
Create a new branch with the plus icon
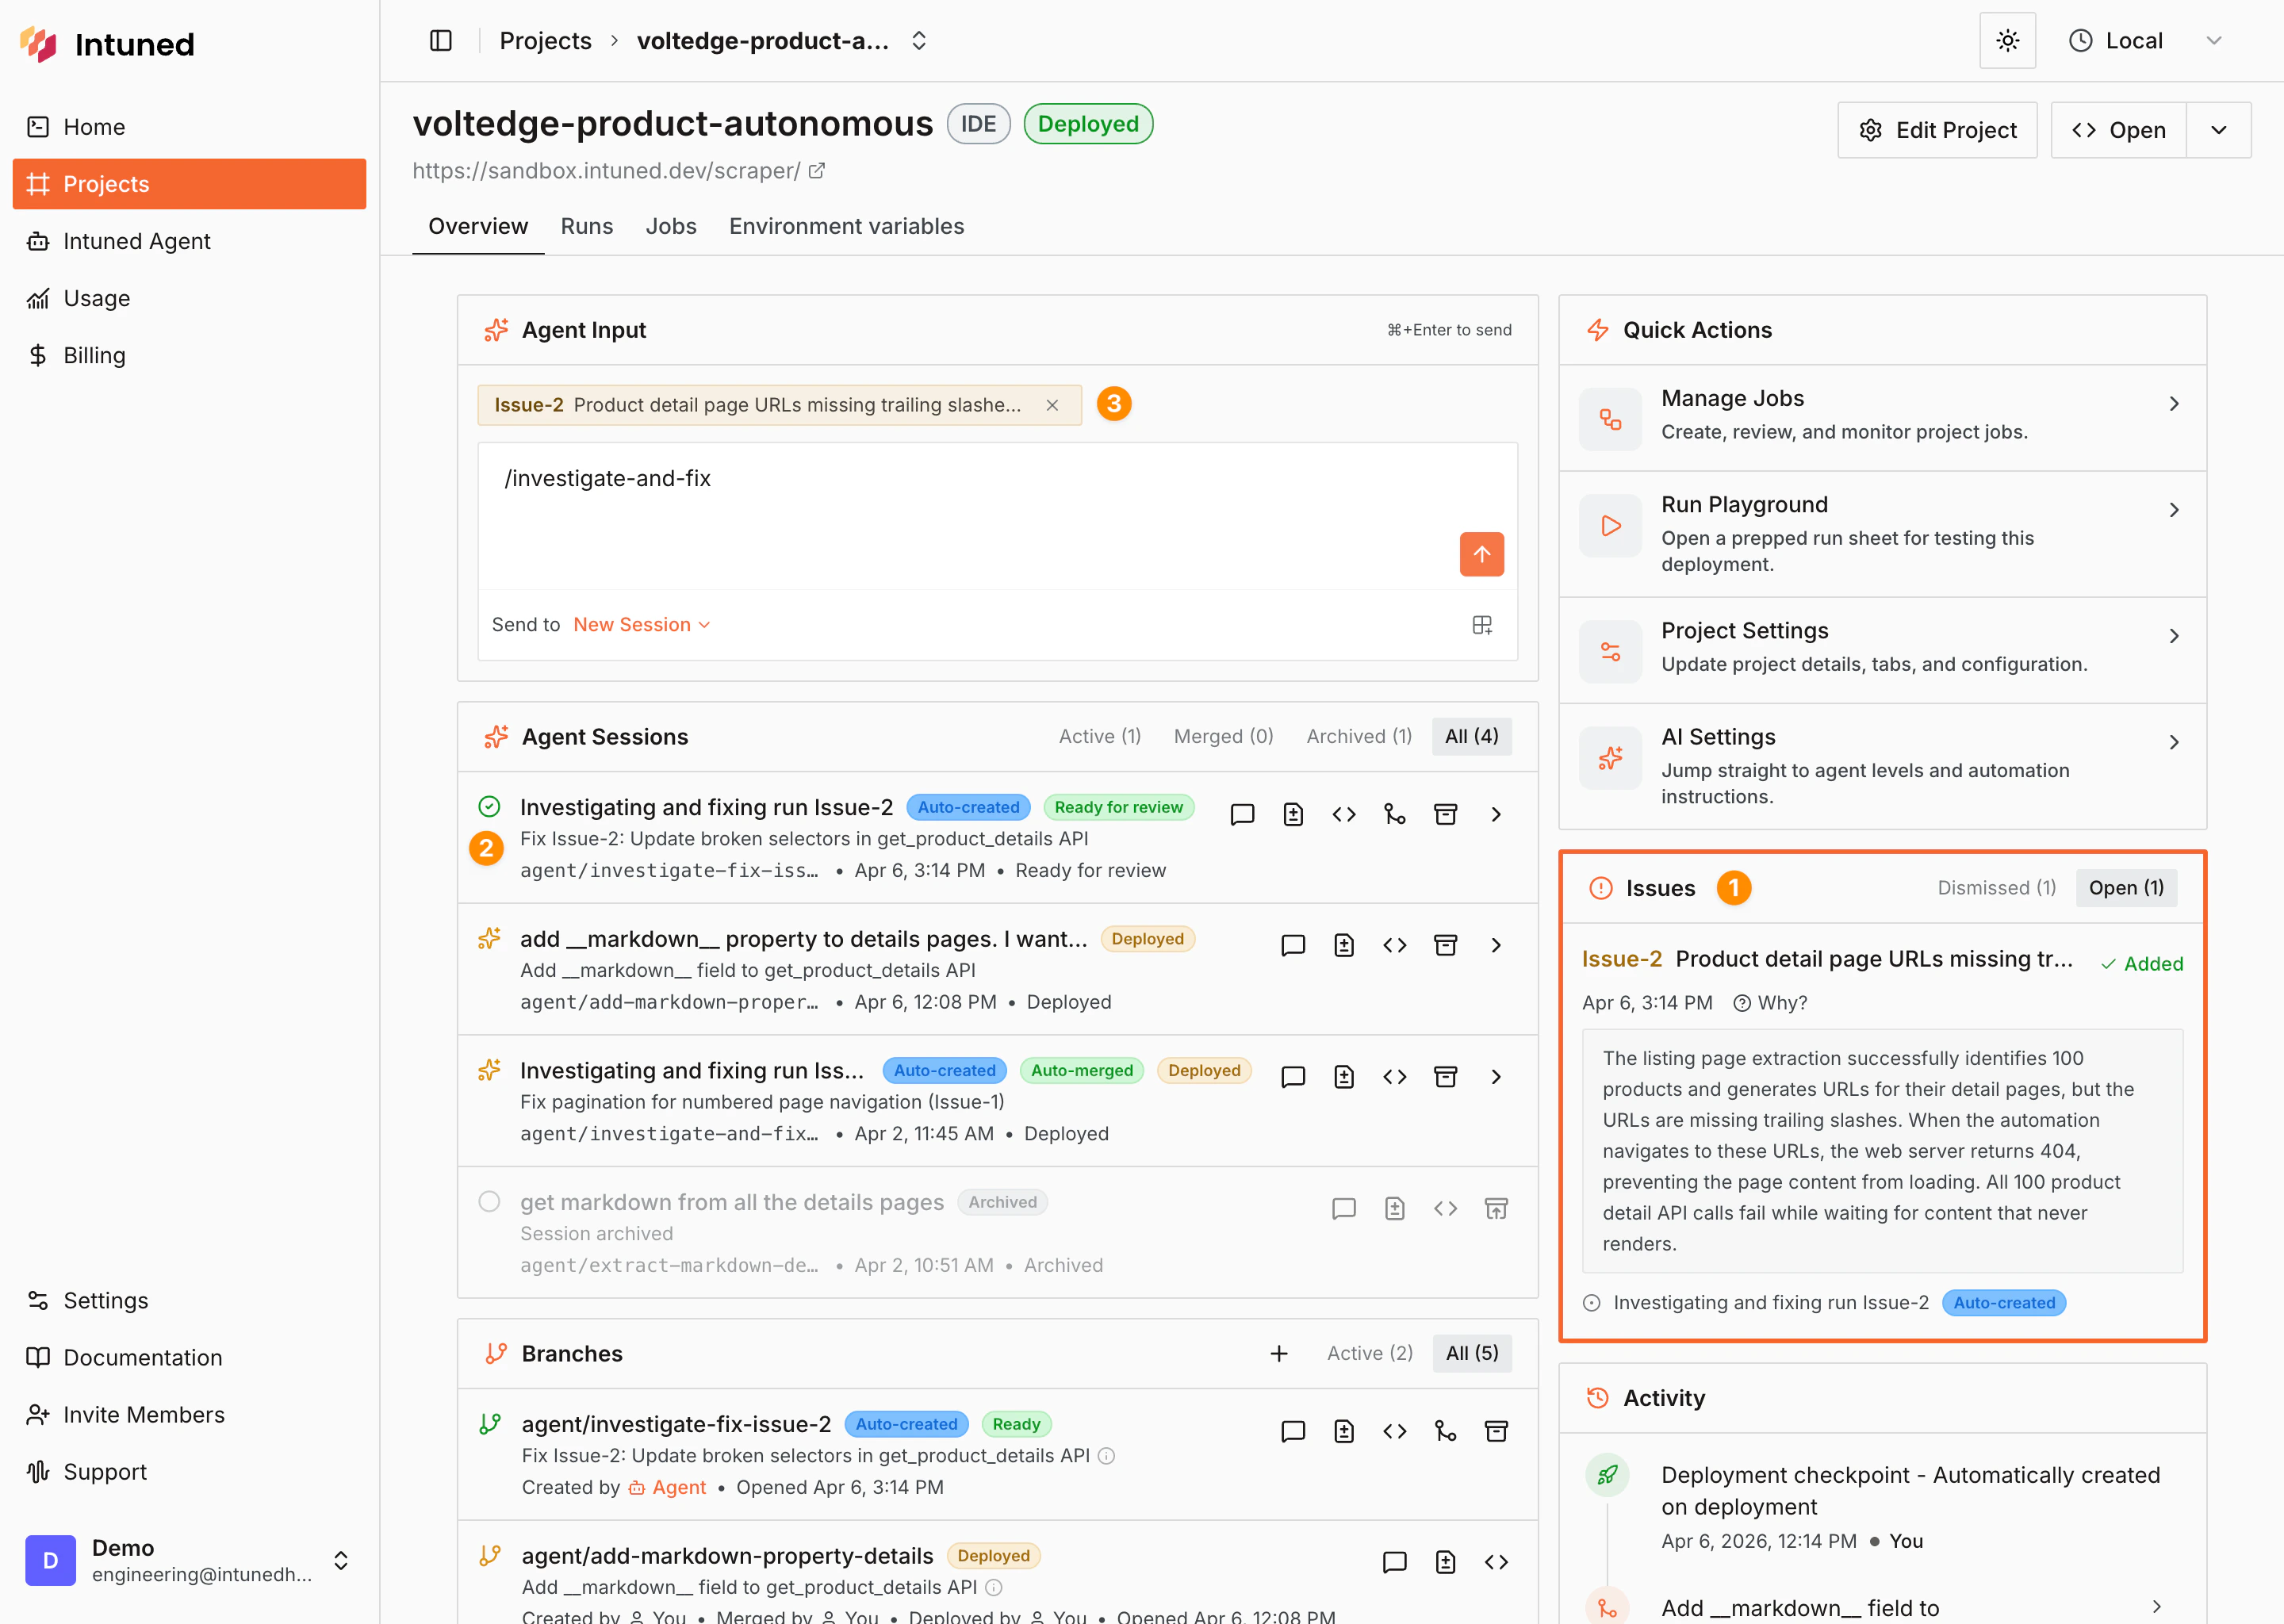(1279, 1353)
